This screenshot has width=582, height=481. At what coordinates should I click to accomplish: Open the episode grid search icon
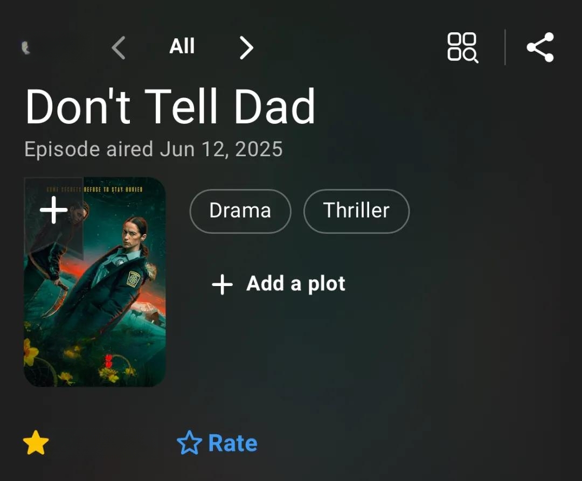[x=462, y=47]
